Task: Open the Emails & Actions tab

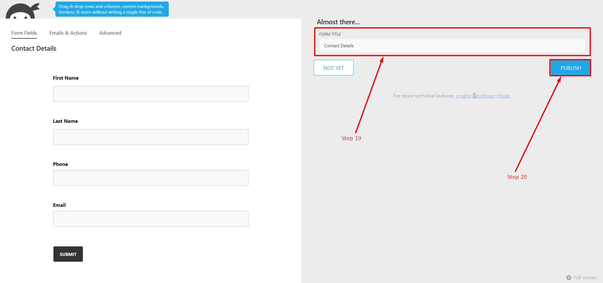Action: [x=68, y=33]
